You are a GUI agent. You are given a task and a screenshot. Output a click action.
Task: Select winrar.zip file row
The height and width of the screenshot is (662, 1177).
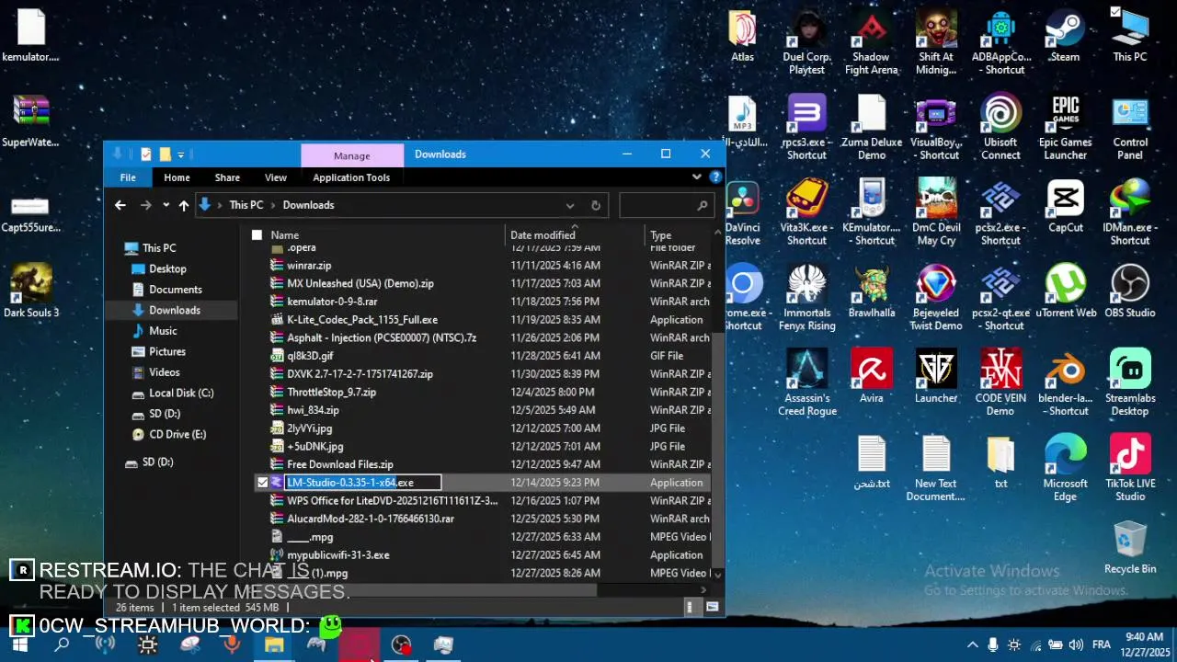(482, 265)
